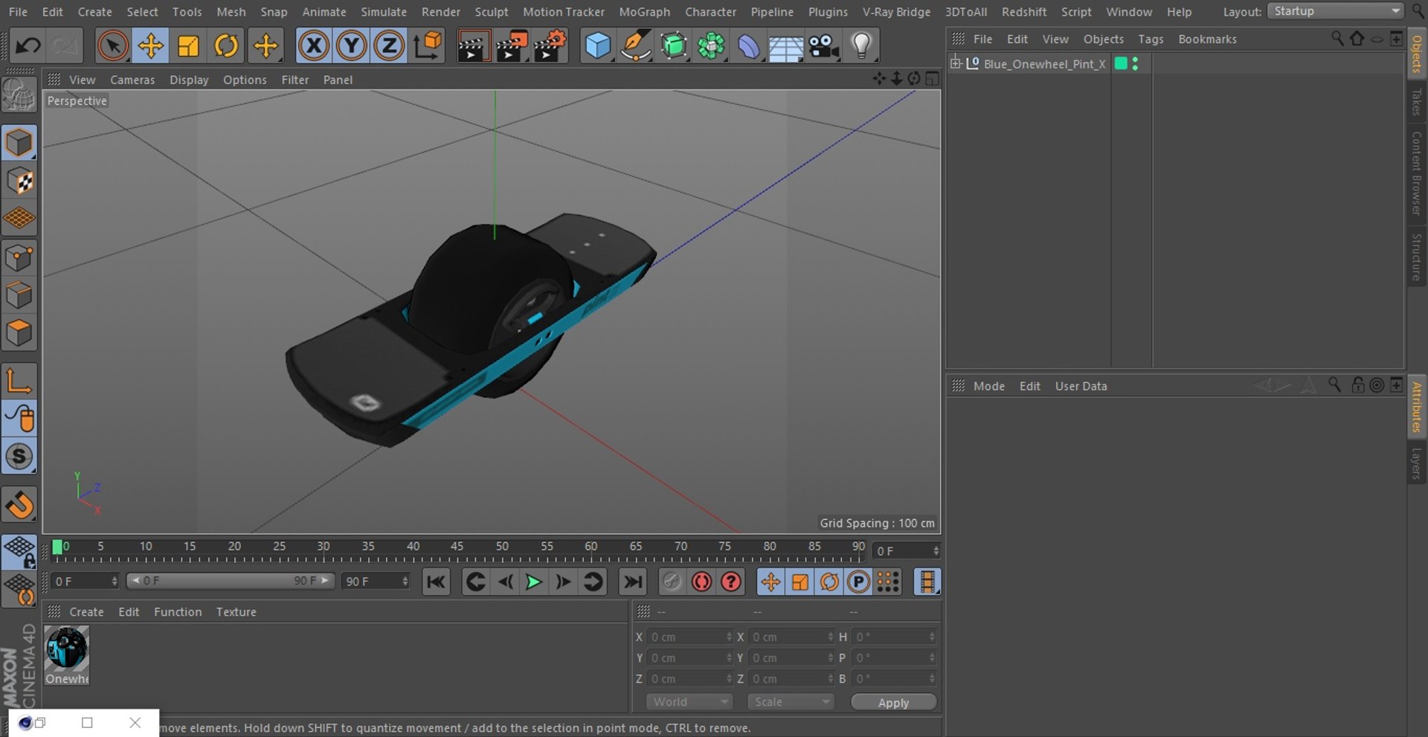Open Render Settings icon
Screen dimensions: 1428x737
click(550, 46)
